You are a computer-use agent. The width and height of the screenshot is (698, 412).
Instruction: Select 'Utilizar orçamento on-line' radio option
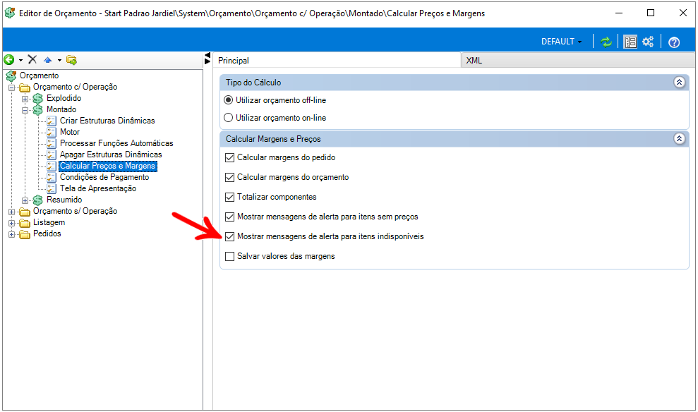point(228,118)
